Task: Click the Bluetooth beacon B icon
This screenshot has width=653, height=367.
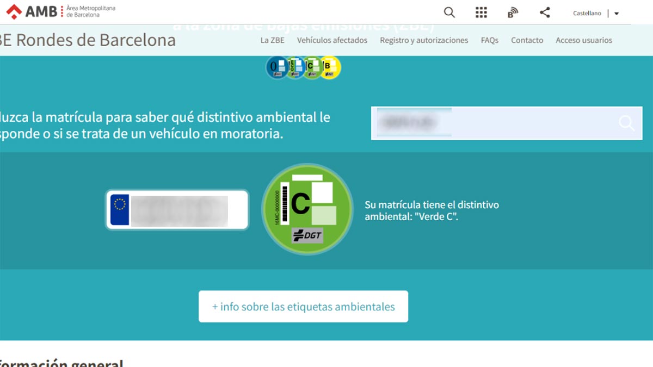Action: 513,13
